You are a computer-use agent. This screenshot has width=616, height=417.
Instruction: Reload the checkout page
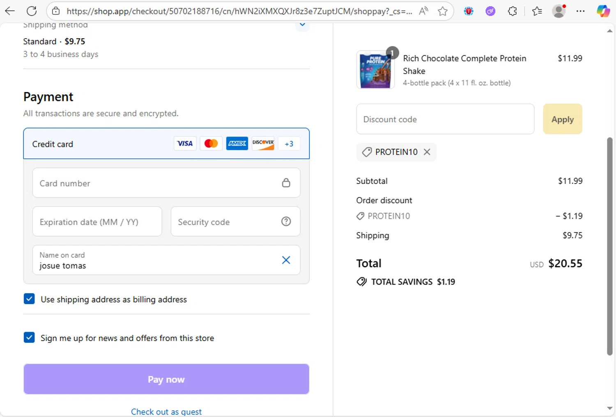coord(32,11)
